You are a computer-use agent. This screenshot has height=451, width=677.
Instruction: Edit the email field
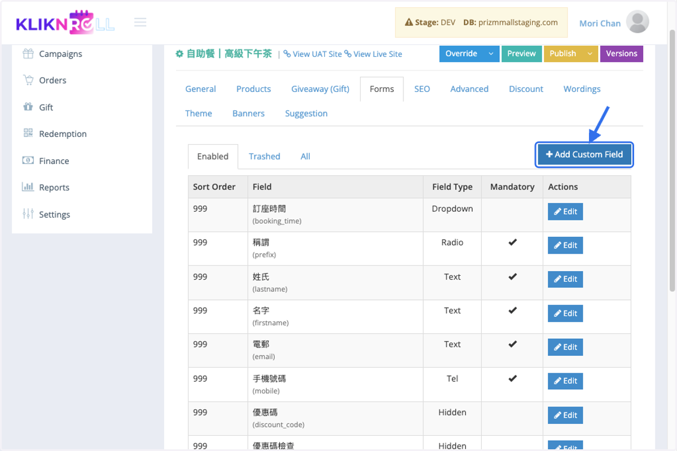tap(565, 347)
